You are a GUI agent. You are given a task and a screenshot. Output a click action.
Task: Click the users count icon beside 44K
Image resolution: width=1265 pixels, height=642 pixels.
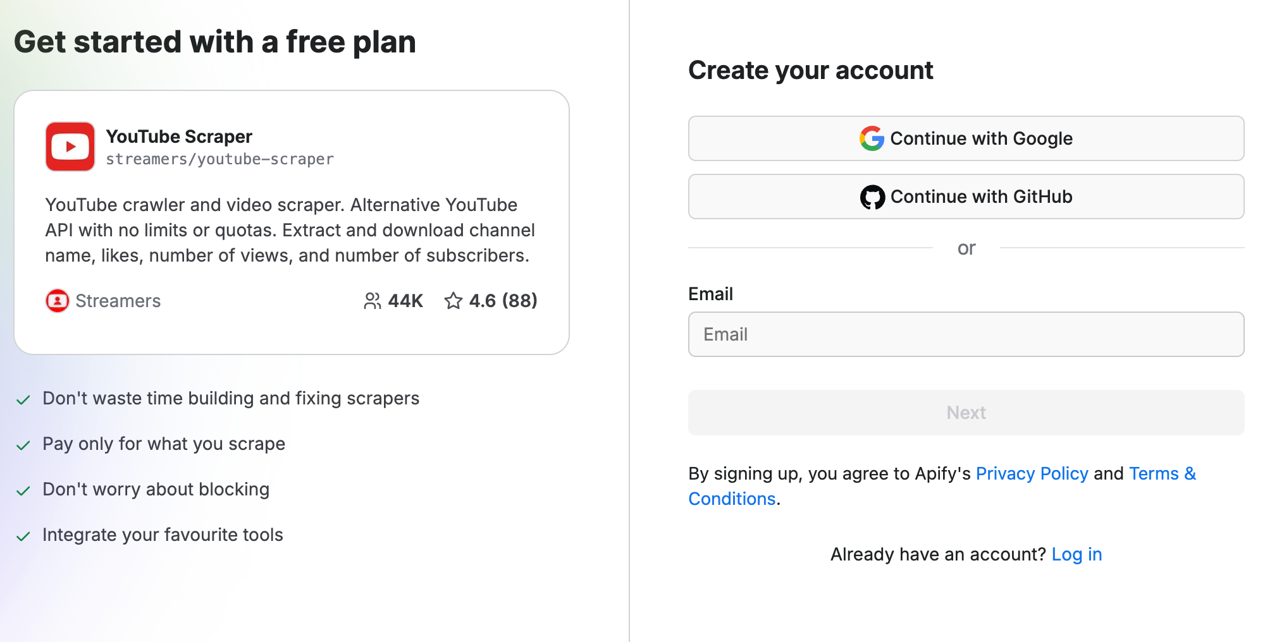pos(373,301)
